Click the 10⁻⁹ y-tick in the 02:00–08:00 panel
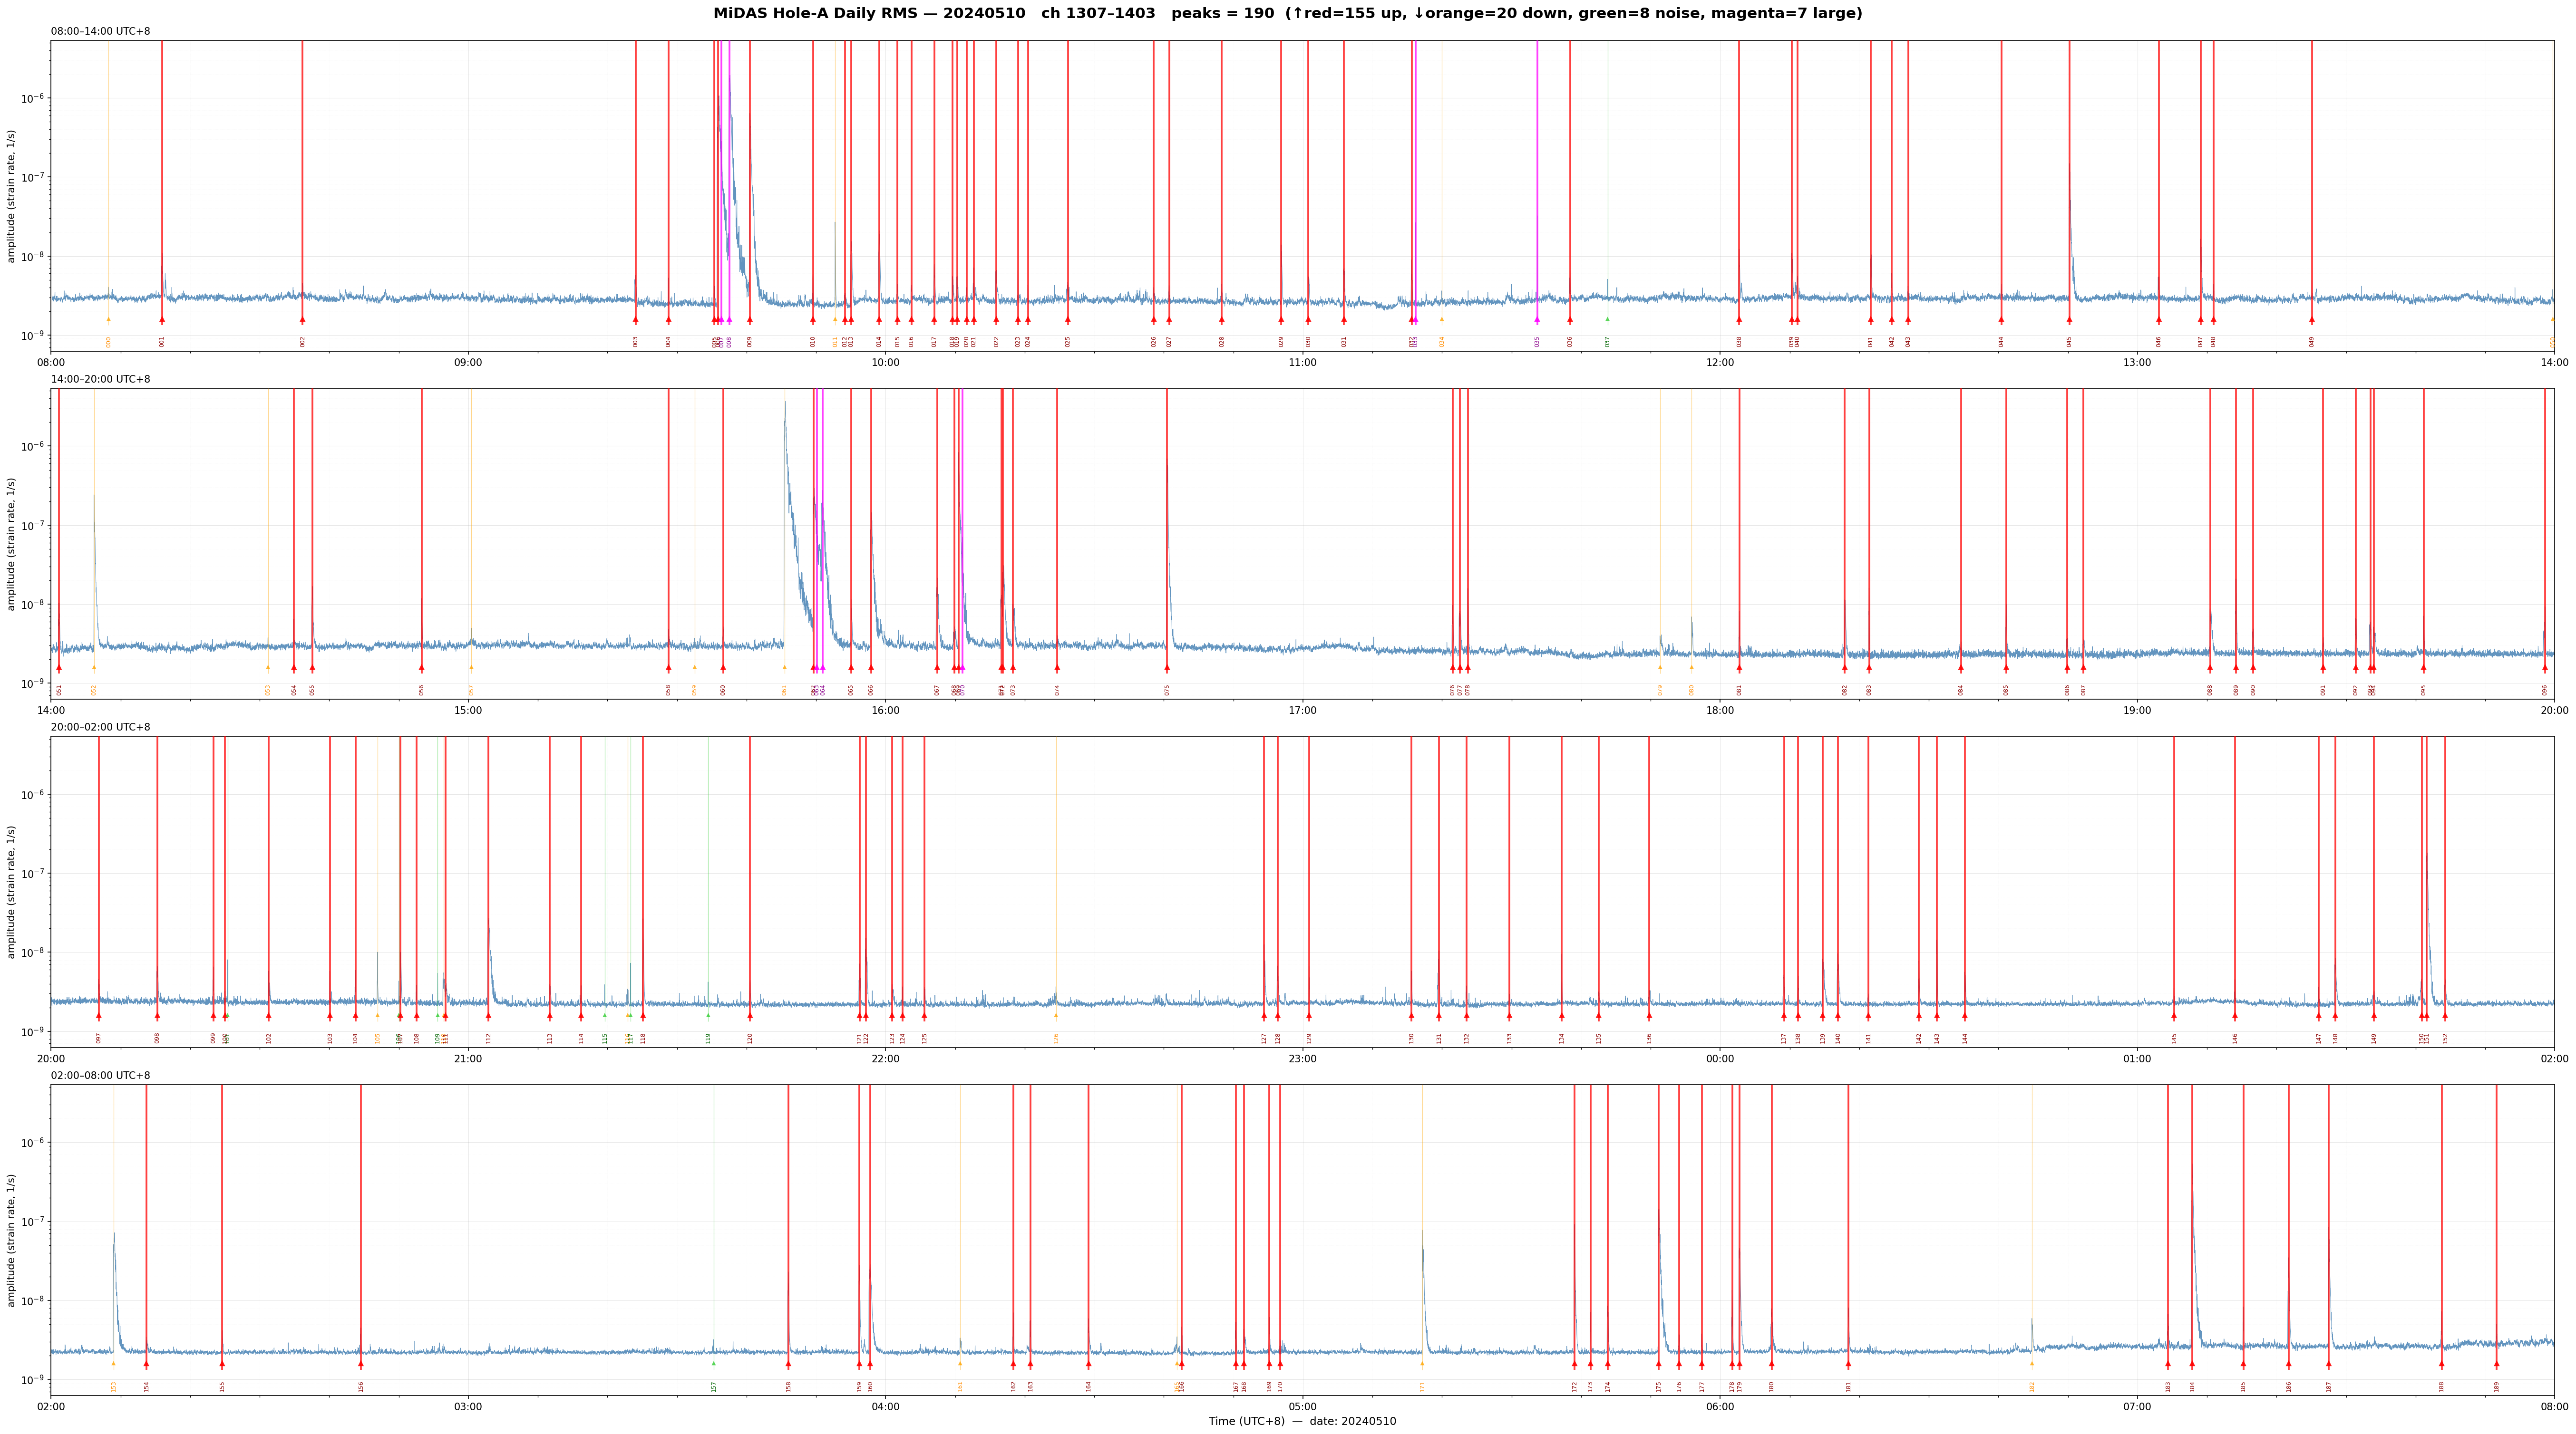This screenshot has width=2576, height=1434. (33, 1379)
